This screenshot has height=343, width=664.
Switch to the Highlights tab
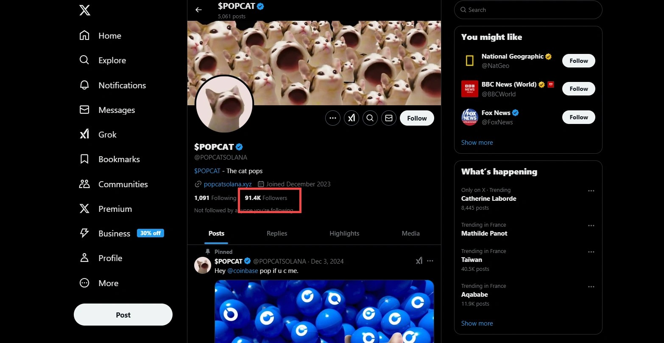[344, 233]
